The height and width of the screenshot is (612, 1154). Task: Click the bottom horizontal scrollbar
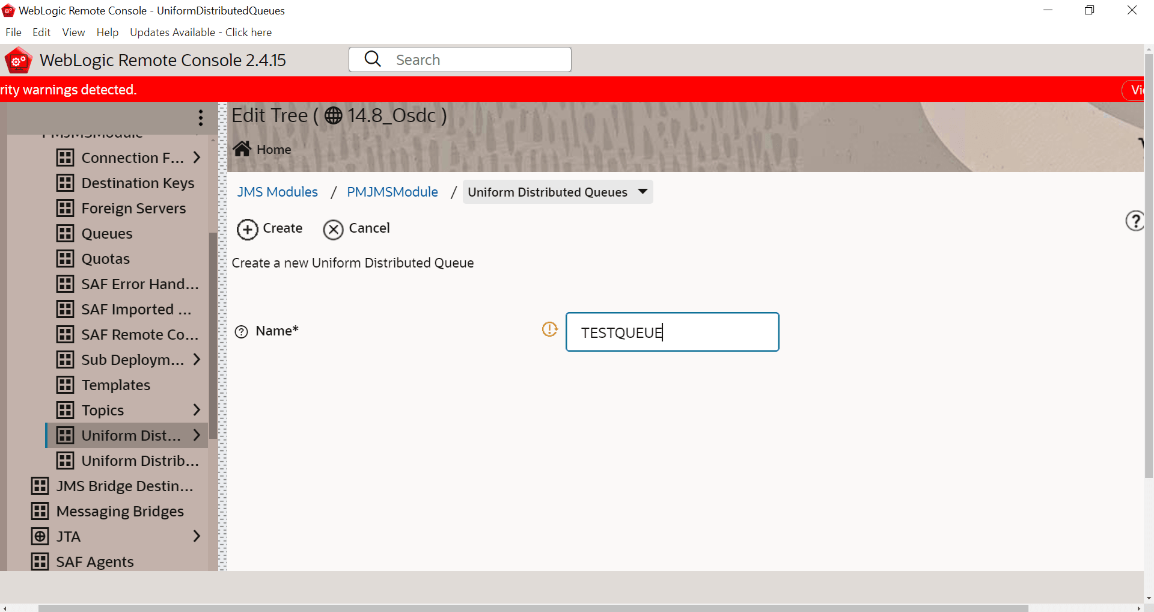click(x=533, y=608)
